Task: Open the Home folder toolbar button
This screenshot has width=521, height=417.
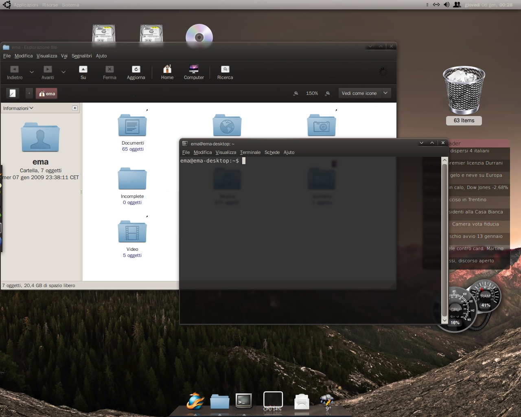Action: (167, 73)
